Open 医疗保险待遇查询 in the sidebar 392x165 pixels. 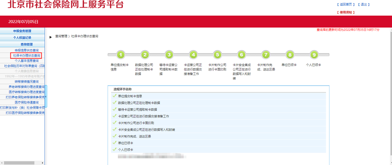[x=26, y=102]
